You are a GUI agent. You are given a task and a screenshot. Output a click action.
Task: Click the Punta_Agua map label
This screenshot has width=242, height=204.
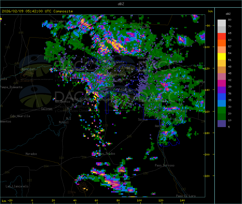point(123,182)
